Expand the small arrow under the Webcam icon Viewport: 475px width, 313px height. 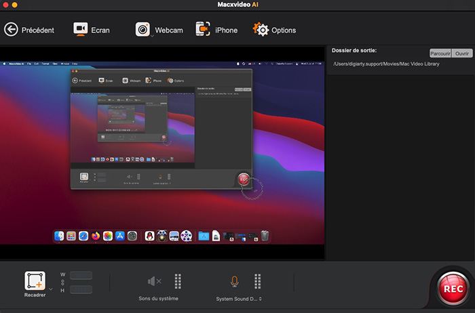(x=152, y=36)
